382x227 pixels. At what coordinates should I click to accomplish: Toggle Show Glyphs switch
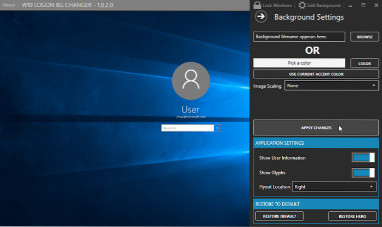[x=363, y=173]
